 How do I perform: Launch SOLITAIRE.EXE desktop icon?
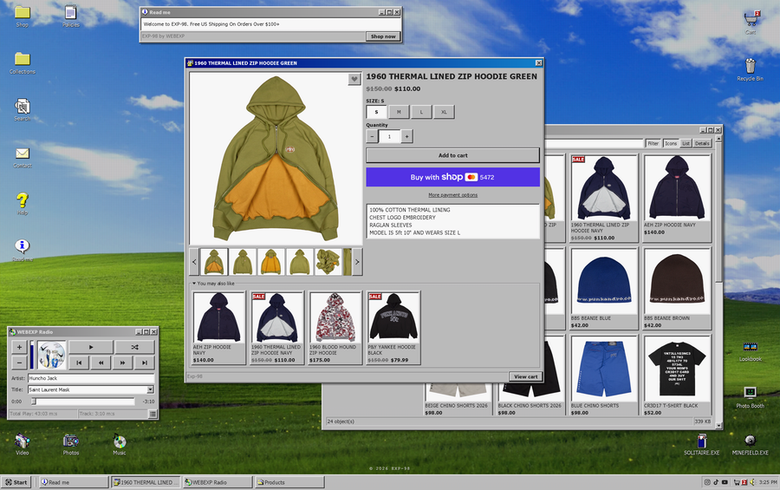[x=701, y=444]
